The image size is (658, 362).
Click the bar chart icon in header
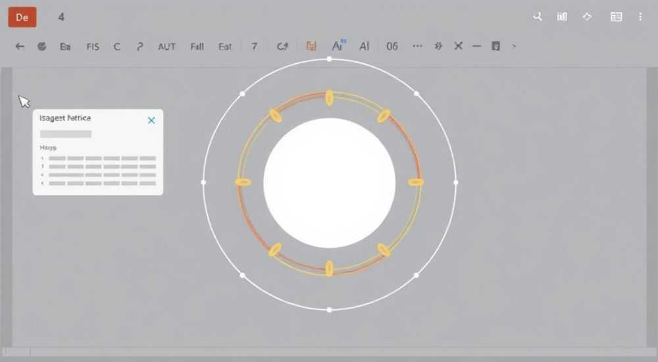[562, 17]
